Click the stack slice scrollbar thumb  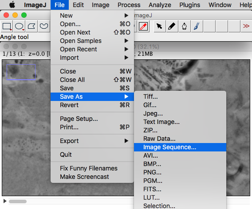[18, 201]
